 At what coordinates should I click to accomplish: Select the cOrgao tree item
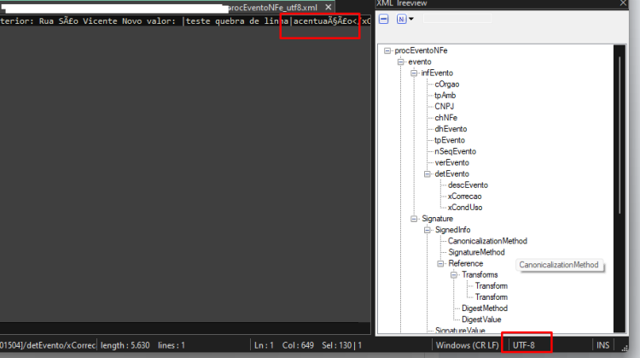tap(447, 85)
